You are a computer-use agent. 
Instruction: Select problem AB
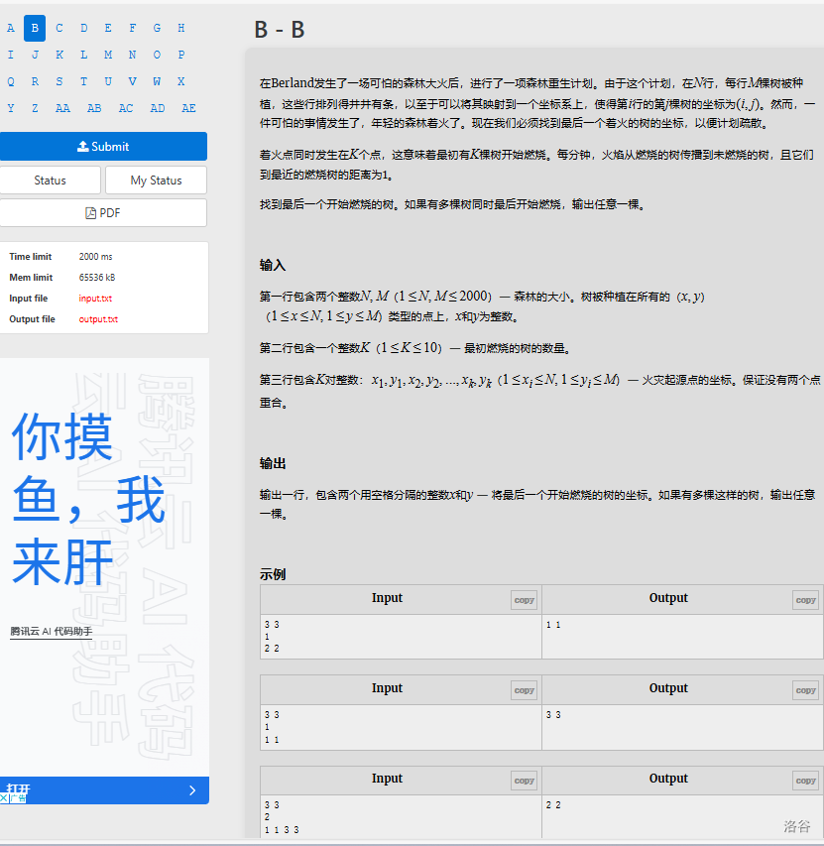[94, 108]
